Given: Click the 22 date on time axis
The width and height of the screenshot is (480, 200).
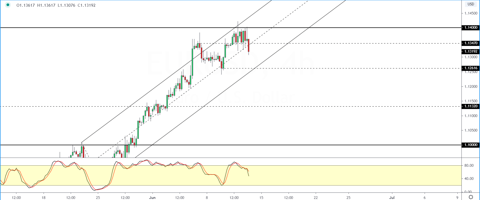Looking at the screenshot, I should (x=316, y=198).
